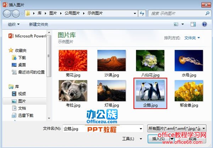Click the 郁金香.jpg file name label
213x148 pixels.
[189, 105]
